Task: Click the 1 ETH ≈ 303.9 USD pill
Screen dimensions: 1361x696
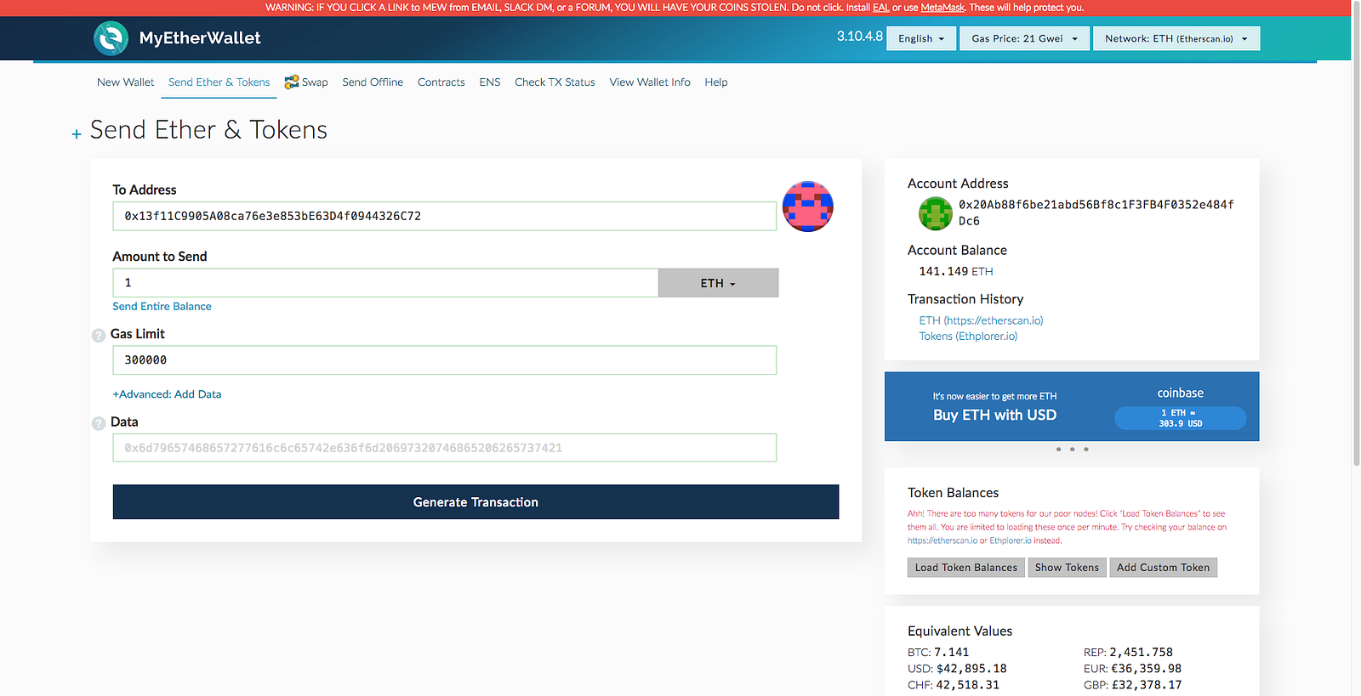Action: click(1180, 418)
